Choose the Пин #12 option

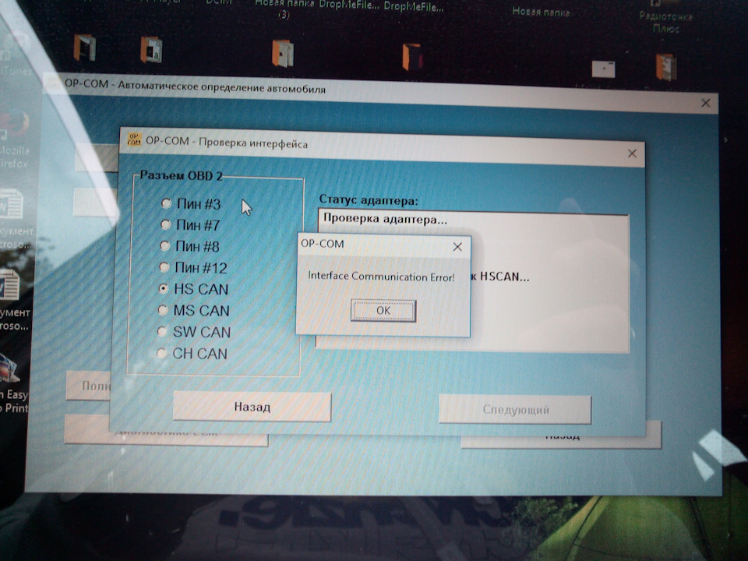click(x=164, y=267)
